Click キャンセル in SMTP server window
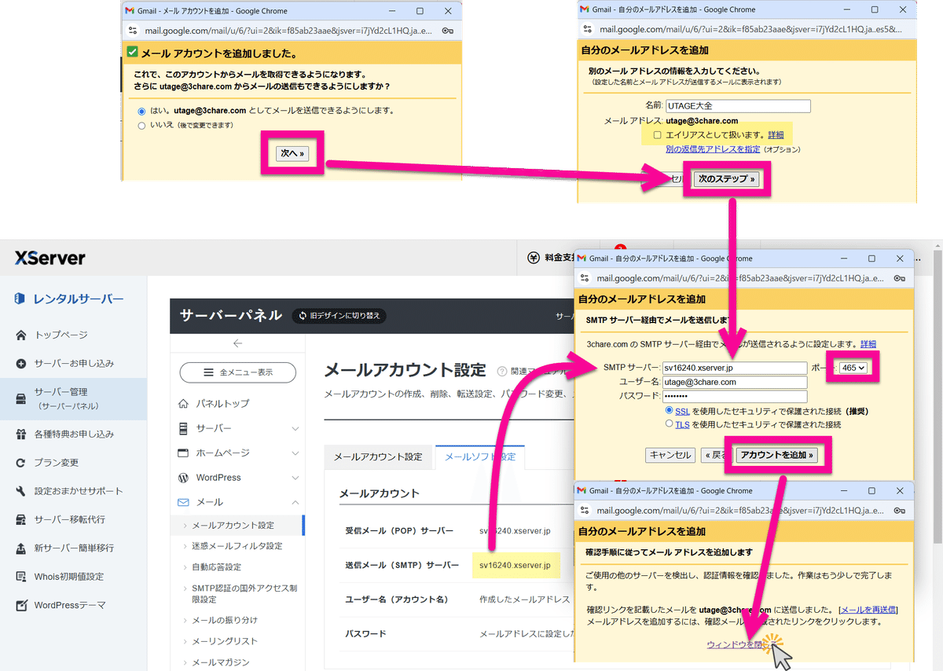 (x=670, y=455)
